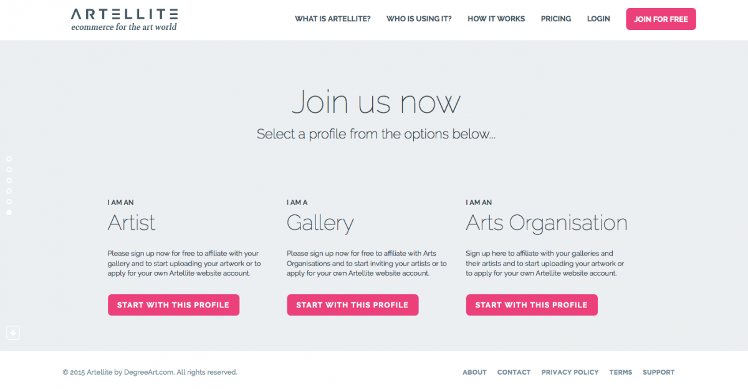The image size is (748, 389).
Task: Select the filled last section dot
Action: click(x=9, y=213)
